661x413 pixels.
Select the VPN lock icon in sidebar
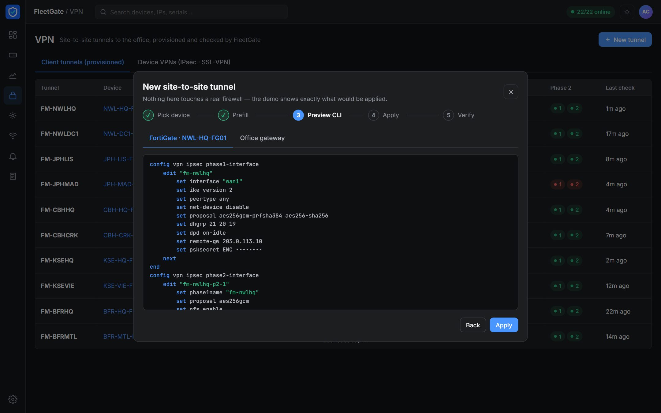[13, 95]
